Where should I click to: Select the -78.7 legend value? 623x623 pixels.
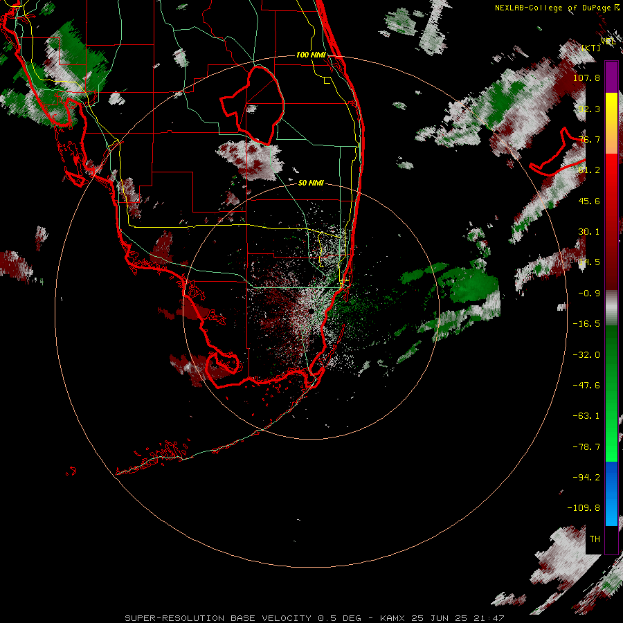pos(586,447)
